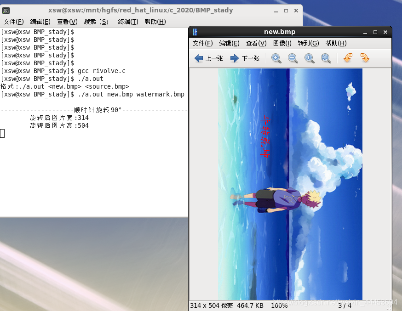The height and width of the screenshot is (311, 402).
Task: Set zoom to normal size (1:1) icon
Action: point(309,58)
